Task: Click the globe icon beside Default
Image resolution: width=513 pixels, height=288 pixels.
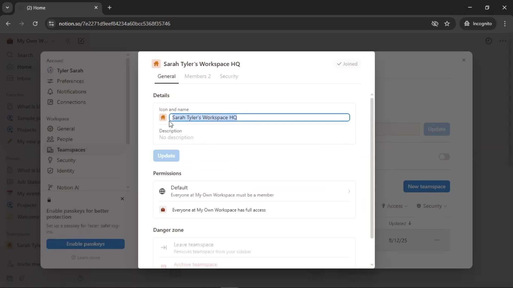Action: coord(162,191)
